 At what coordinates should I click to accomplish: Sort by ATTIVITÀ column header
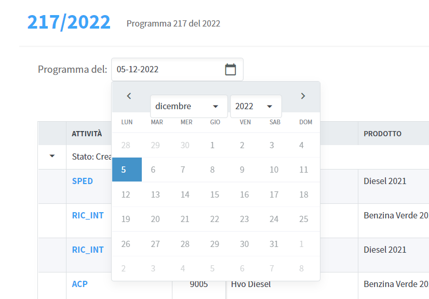(87, 134)
